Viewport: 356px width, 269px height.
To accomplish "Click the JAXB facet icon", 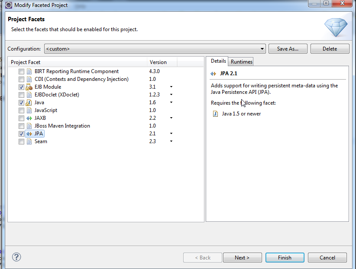I will (x=29, y=118).
